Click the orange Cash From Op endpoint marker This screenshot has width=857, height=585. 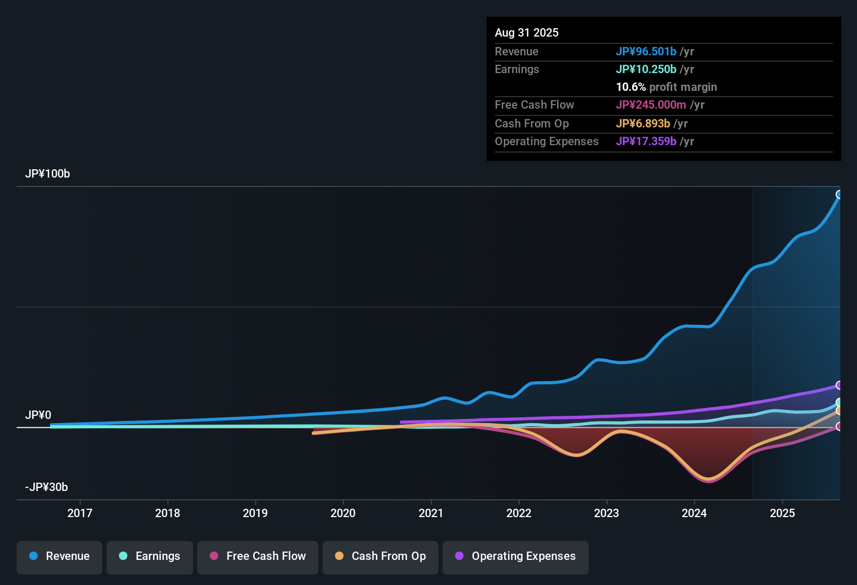point(839,412)
